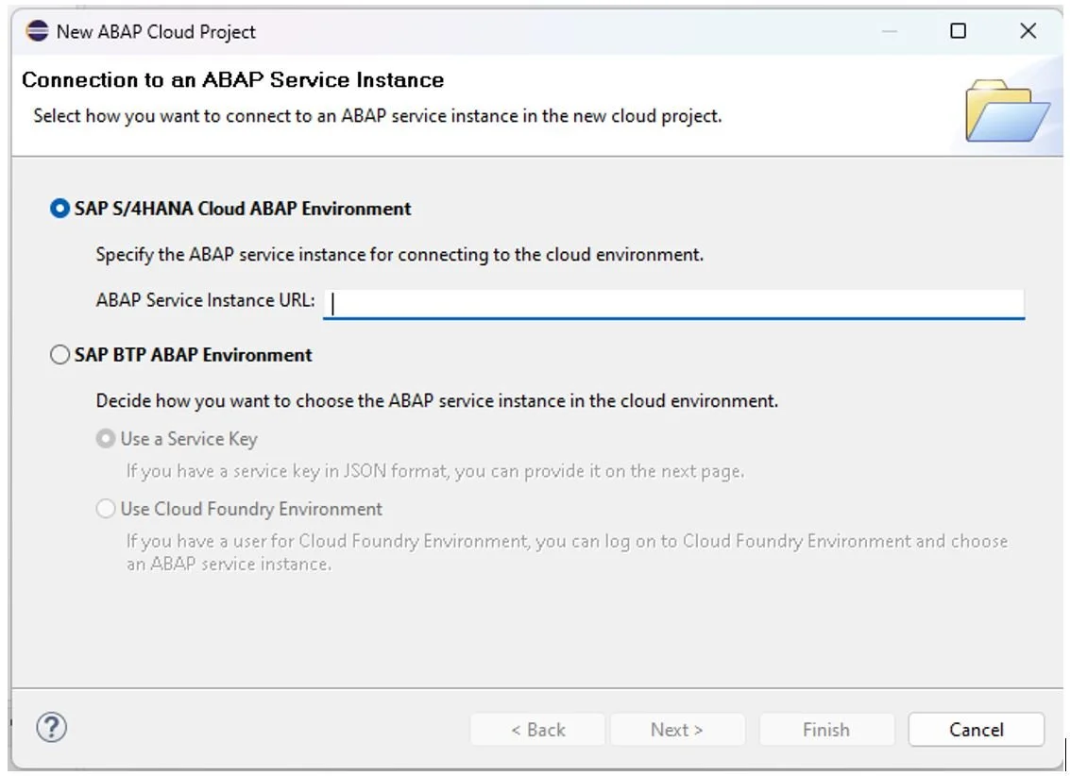The width and height of the screenshot is (1070, 776).
Task: Click the Finish button
Action: [x=826, y=729]
